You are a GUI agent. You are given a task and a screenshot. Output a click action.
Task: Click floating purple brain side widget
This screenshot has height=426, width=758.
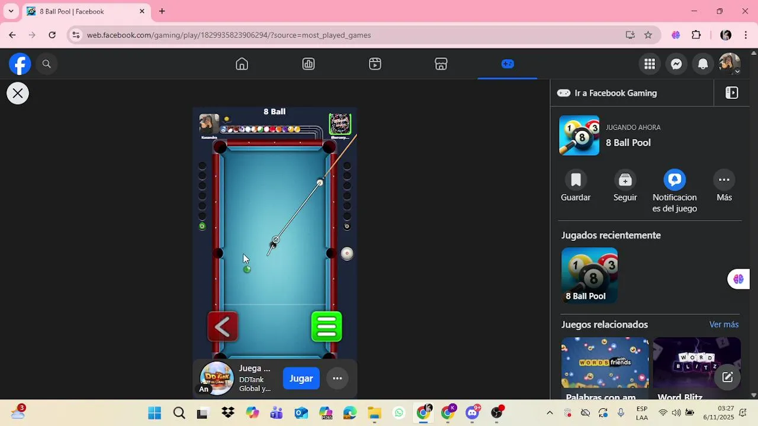pos(738,279)
